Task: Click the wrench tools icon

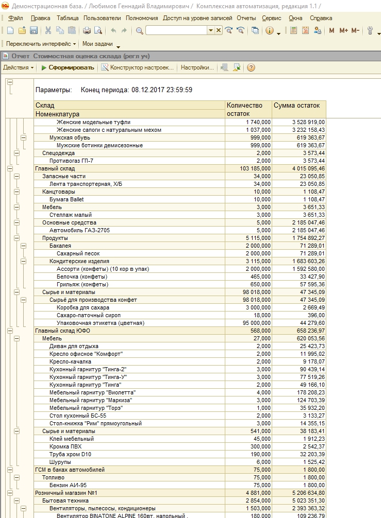Action: [x=370, y=31]
